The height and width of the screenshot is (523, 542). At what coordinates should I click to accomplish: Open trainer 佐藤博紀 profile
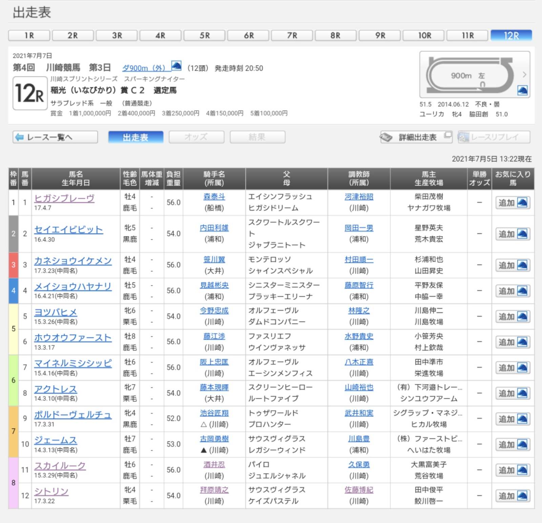click(x=359, y=490)
